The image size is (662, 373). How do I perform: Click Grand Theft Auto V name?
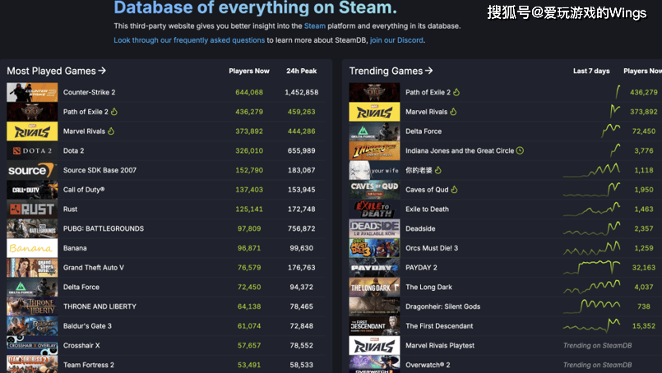[x=93, y=268]
